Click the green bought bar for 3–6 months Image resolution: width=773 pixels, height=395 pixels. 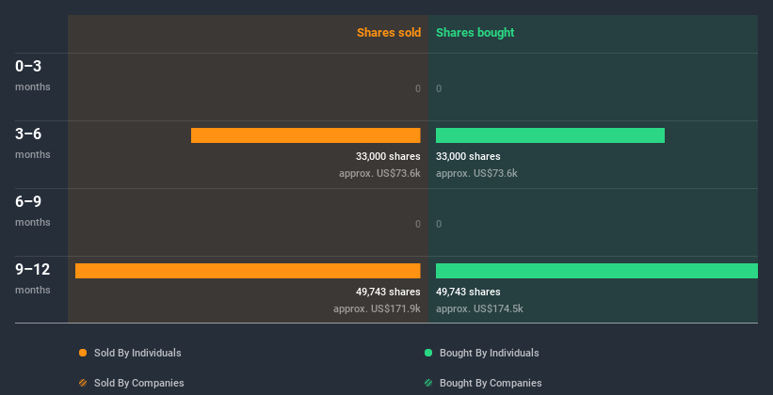pyautogui.click(x=550, y=135)
